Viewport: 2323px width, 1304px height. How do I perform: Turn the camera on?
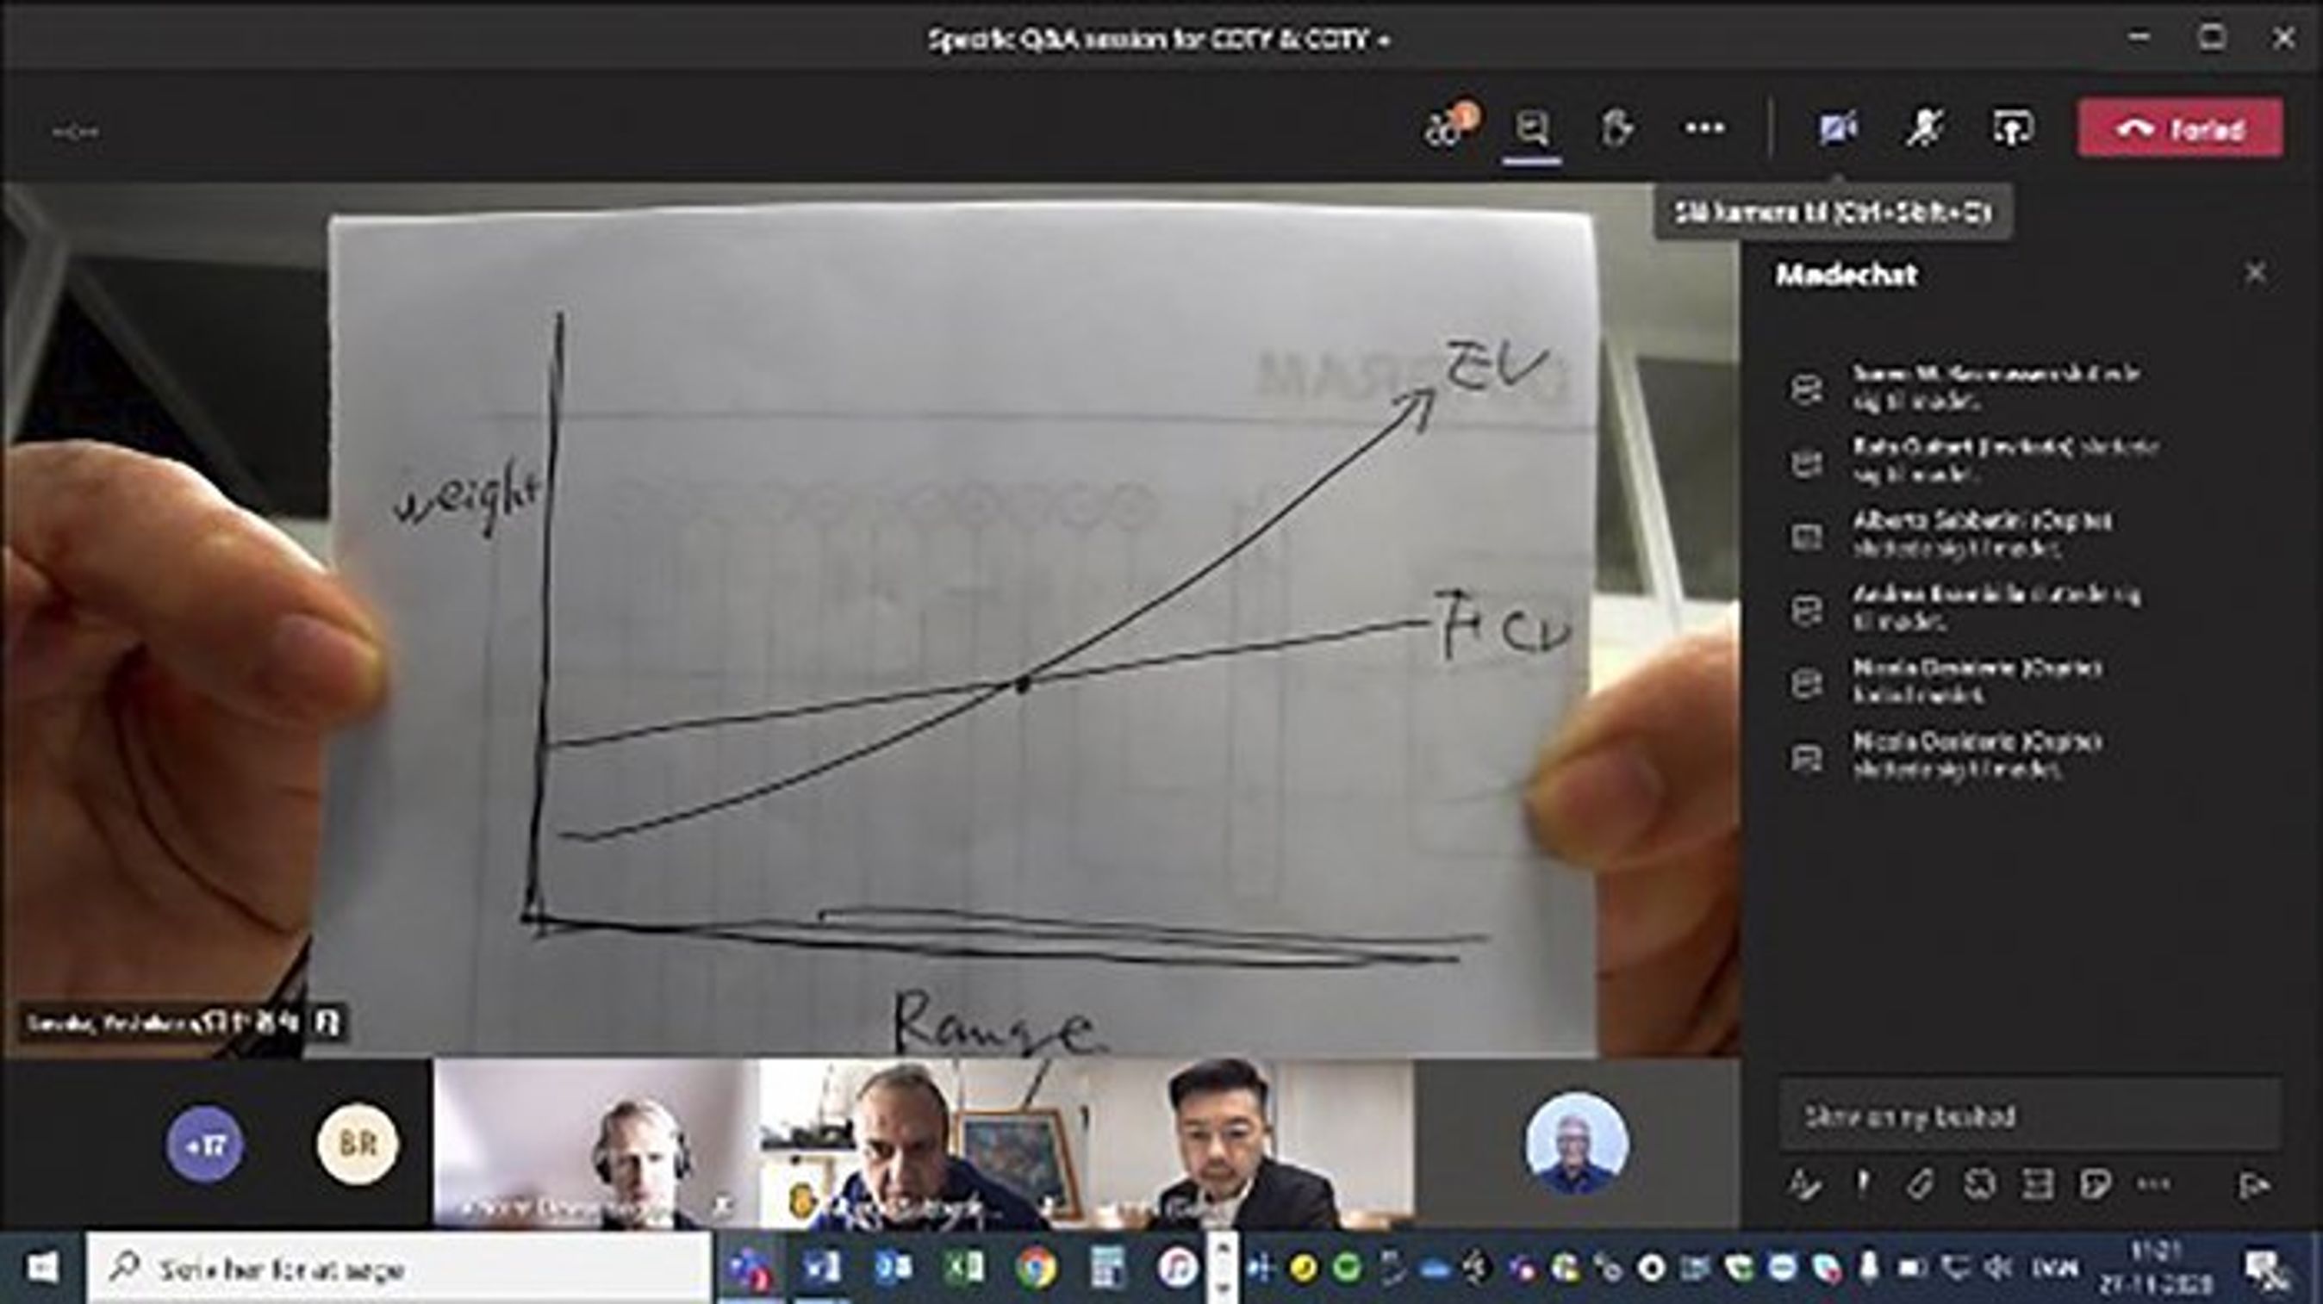tap(1837, 130)
